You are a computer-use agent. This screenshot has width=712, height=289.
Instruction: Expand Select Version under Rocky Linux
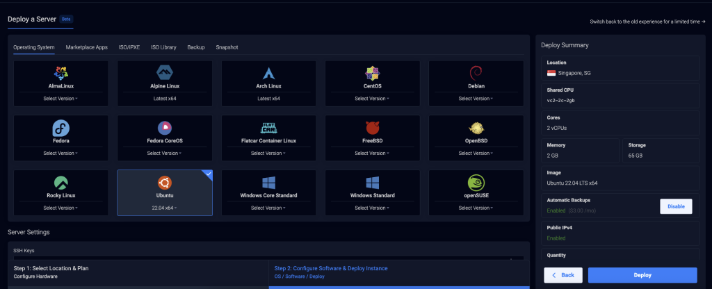point(61,208)
